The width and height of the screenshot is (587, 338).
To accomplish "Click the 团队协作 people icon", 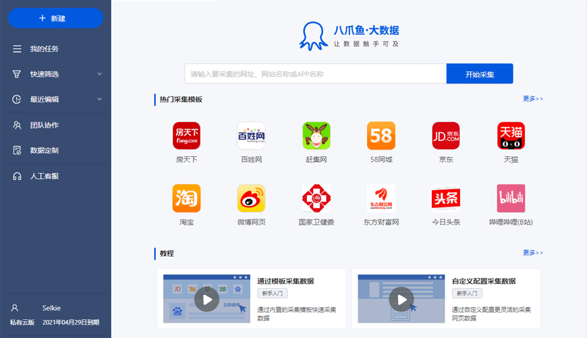I will [x=17, y=125].
